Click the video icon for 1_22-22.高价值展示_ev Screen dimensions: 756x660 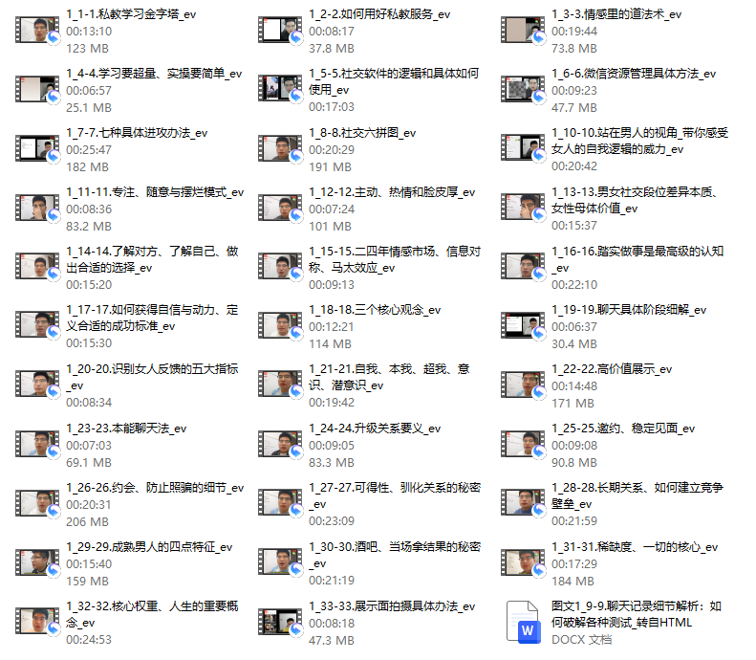(523, 385)
